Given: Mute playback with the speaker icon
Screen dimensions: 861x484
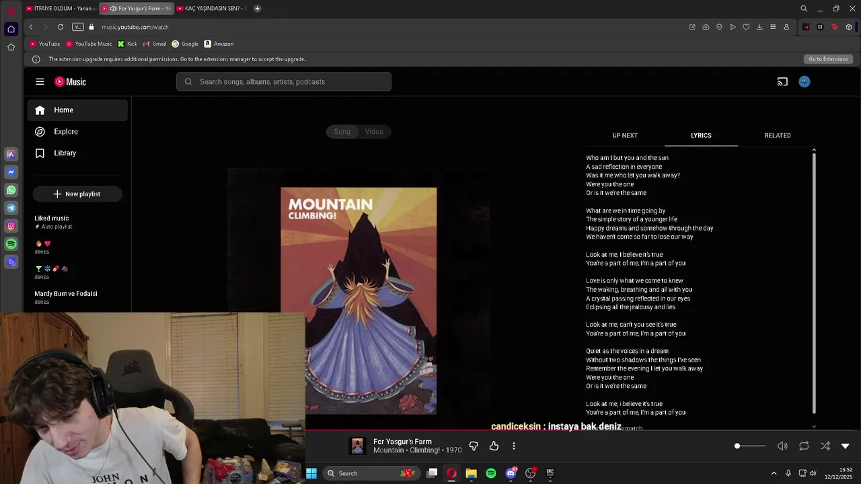Looking at the screenshot, I should click(782, 446).
